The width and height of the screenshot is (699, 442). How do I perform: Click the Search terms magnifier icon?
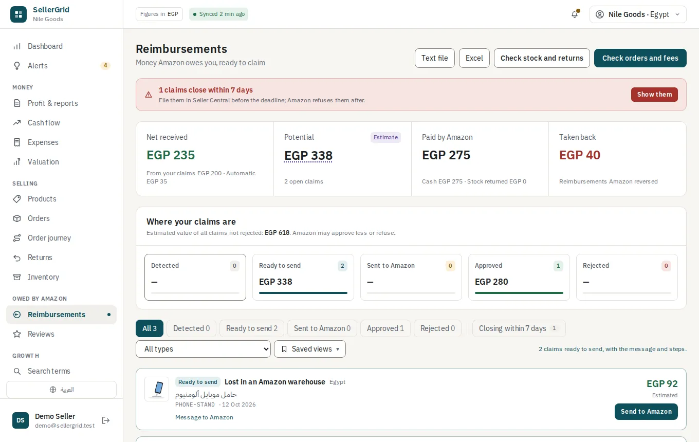(17, 371)
